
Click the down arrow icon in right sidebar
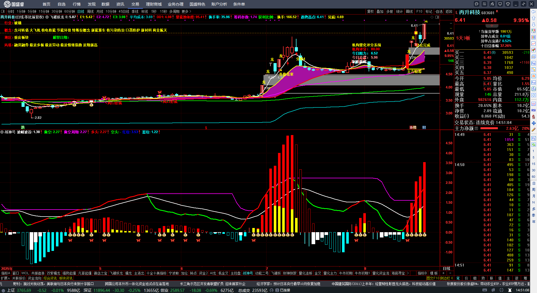click(x=534, y=25)
